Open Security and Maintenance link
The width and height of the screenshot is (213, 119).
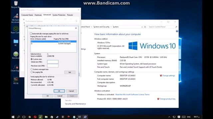click(x=76, y=104)
